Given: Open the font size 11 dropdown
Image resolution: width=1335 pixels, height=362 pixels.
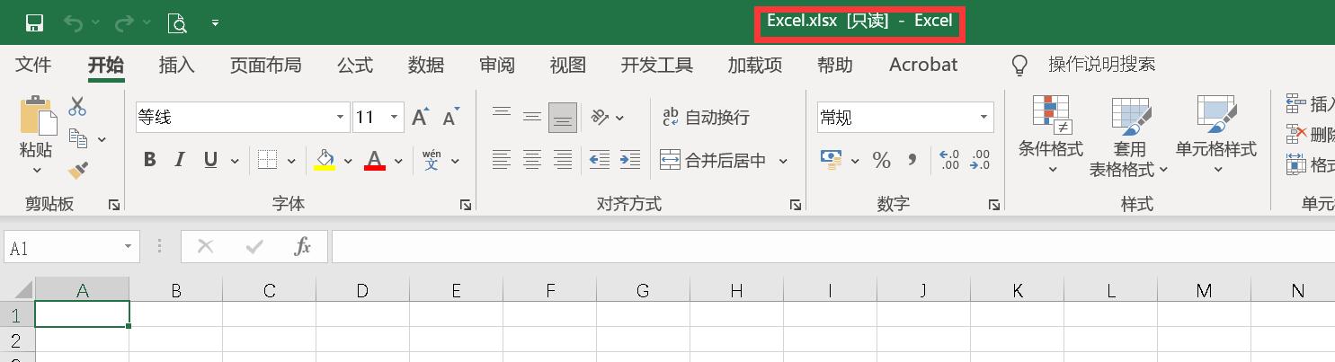Looking at the screenshot, I should coord(394,117).
